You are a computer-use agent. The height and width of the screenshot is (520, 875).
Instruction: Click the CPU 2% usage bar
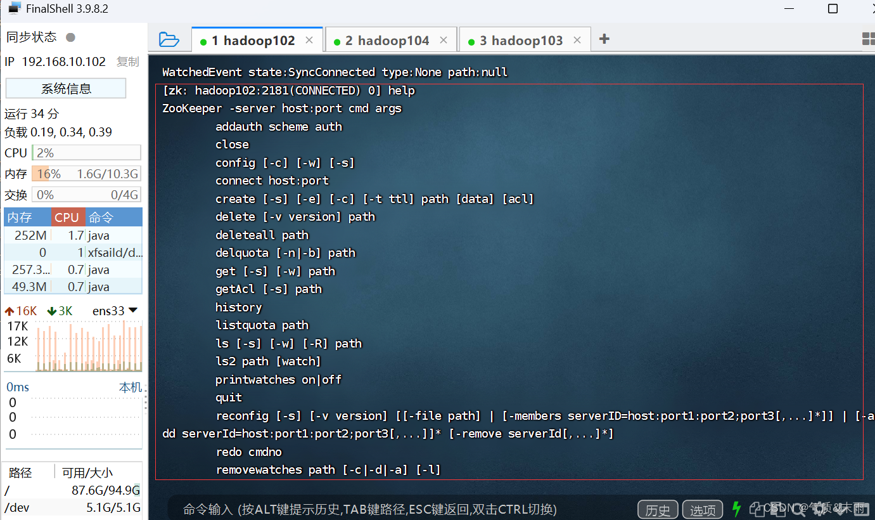click(x=87, y=153)
